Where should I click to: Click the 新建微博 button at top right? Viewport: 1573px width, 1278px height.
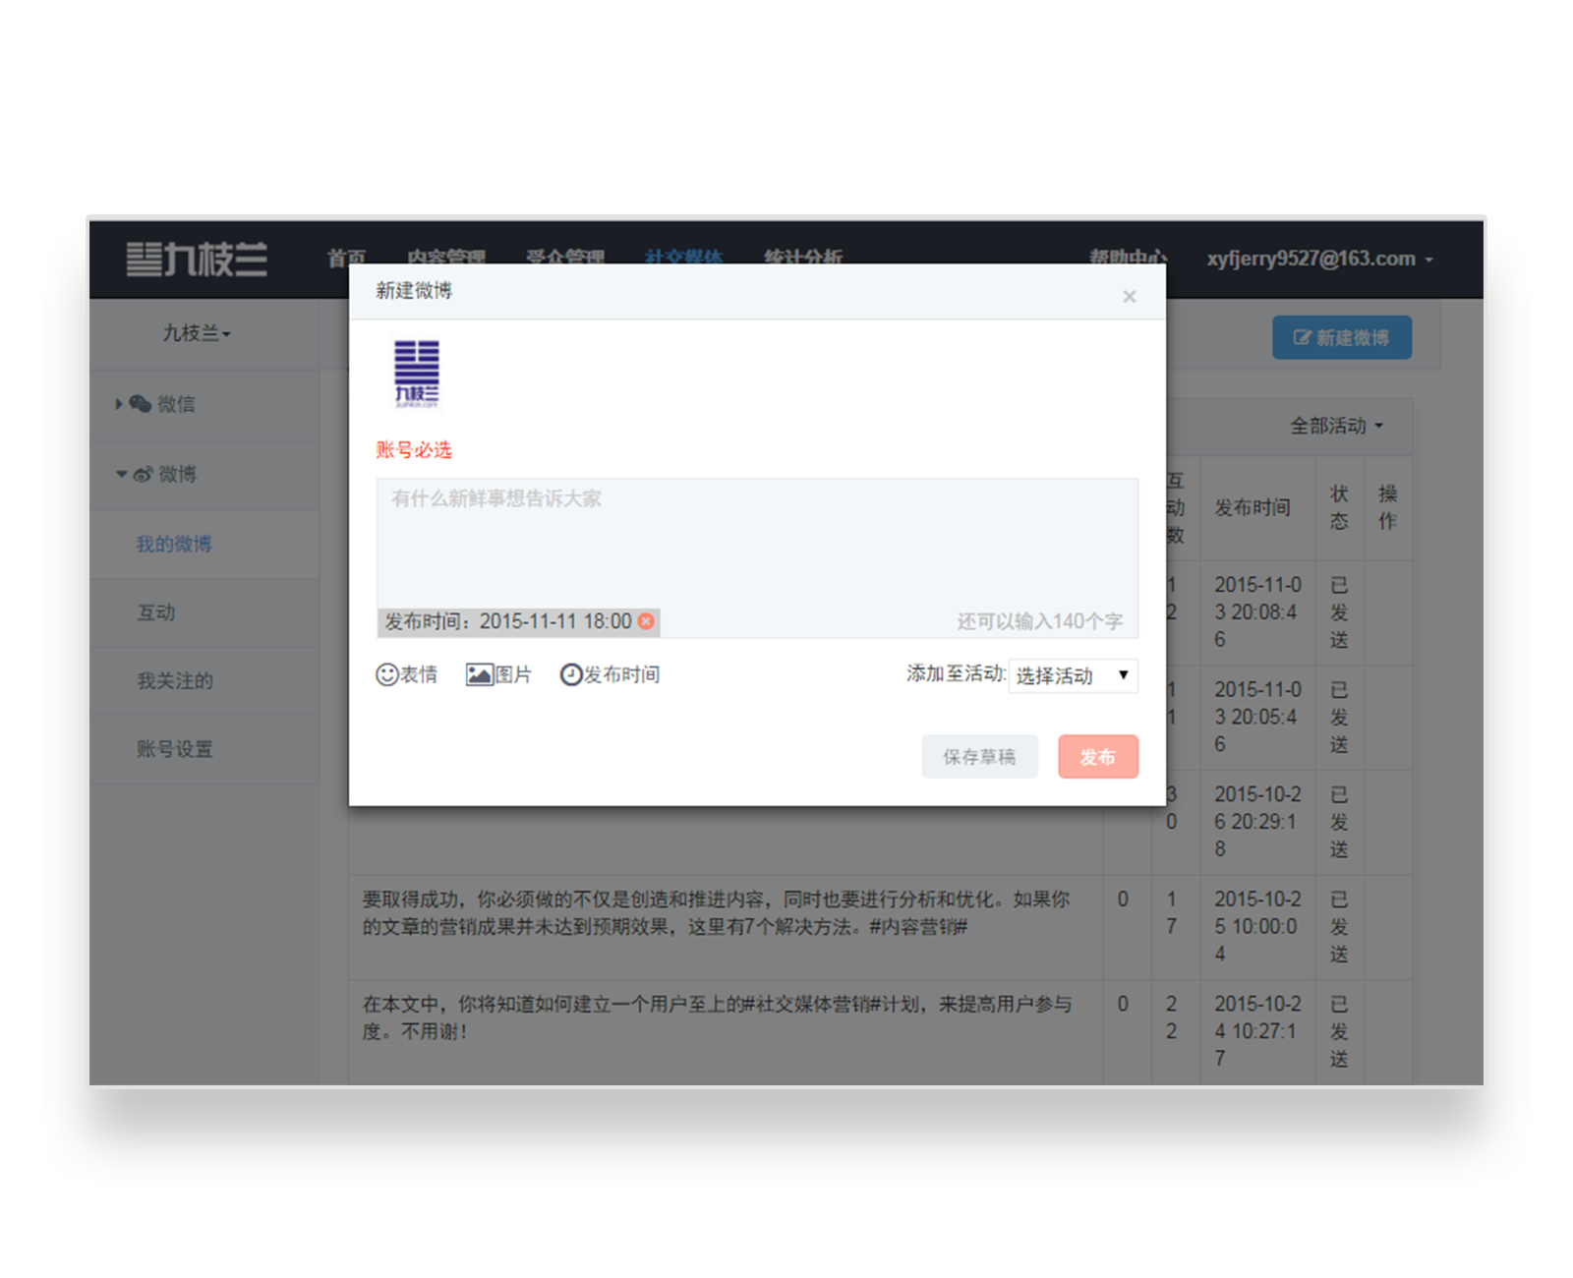[1341, 338]
